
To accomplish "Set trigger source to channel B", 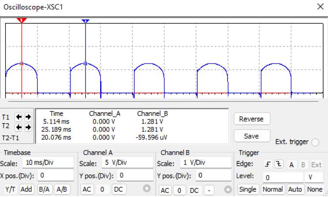I will (303, 164).
